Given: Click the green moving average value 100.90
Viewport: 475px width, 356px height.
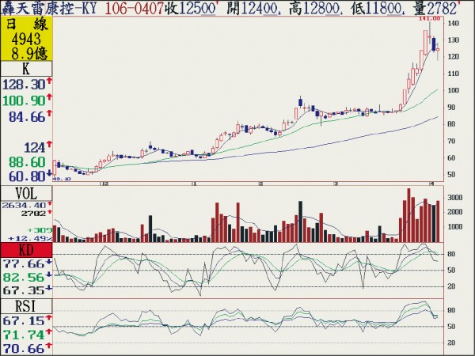Looking at the screenshot, I should point(24,100).
